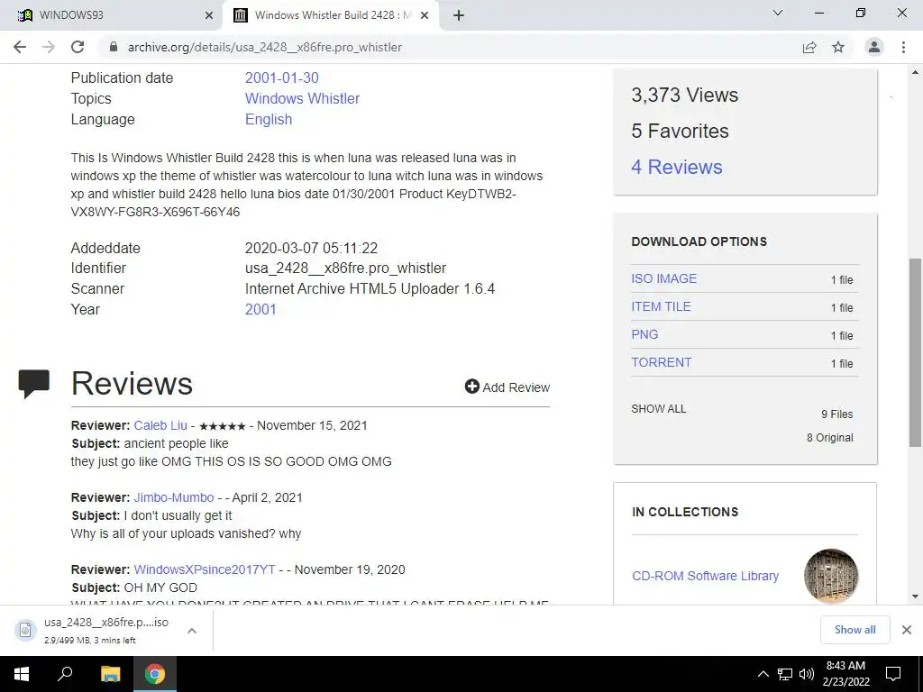Click SHOW ALL download files

pyautogui.click(x=659, y=408)
